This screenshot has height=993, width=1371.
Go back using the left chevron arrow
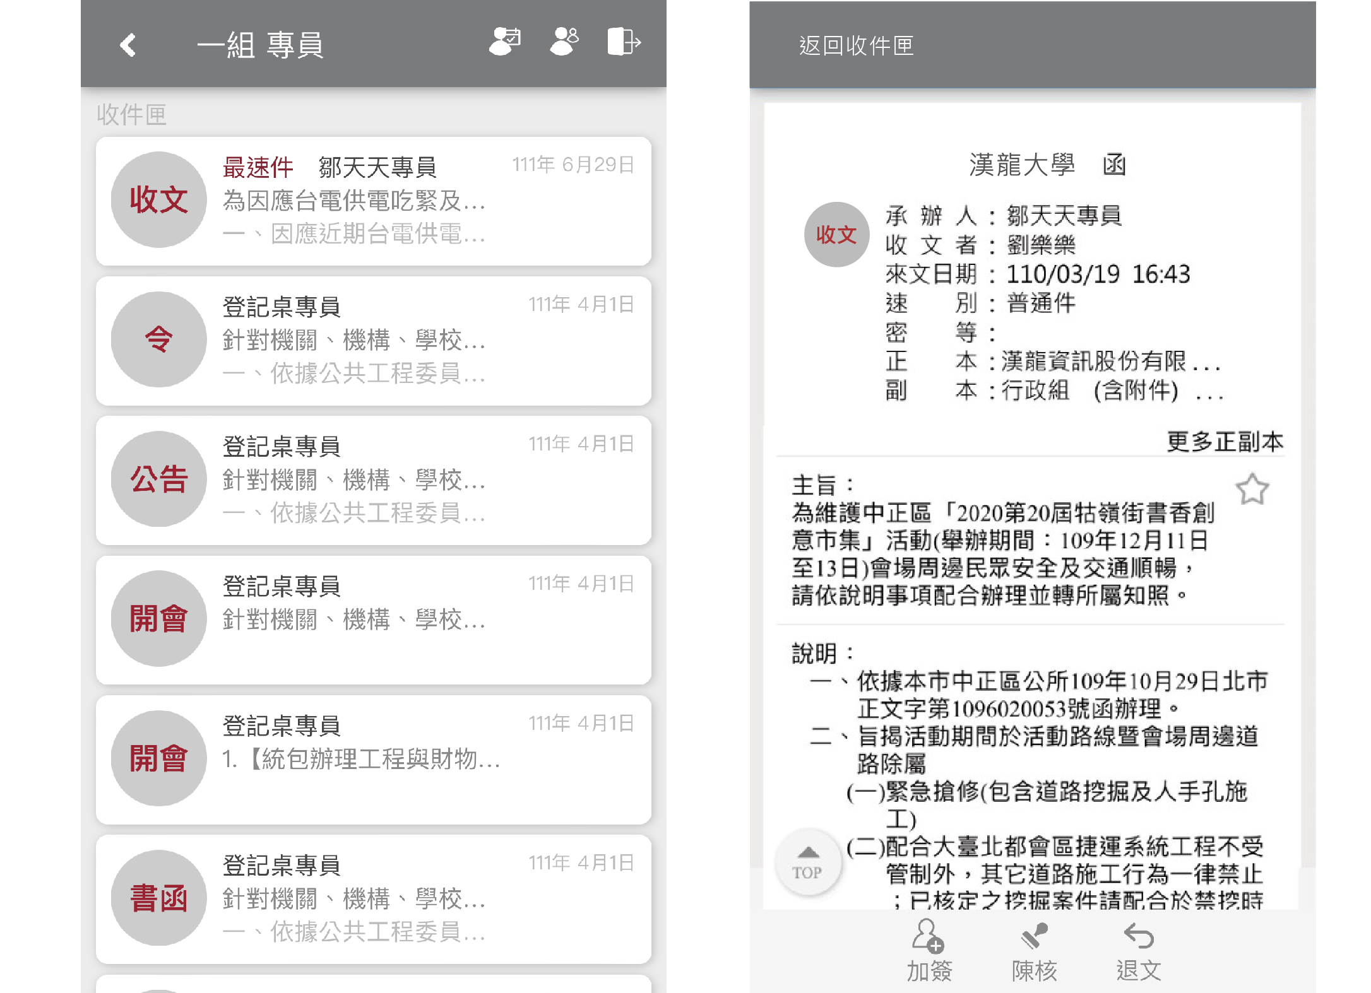(128, 45)
